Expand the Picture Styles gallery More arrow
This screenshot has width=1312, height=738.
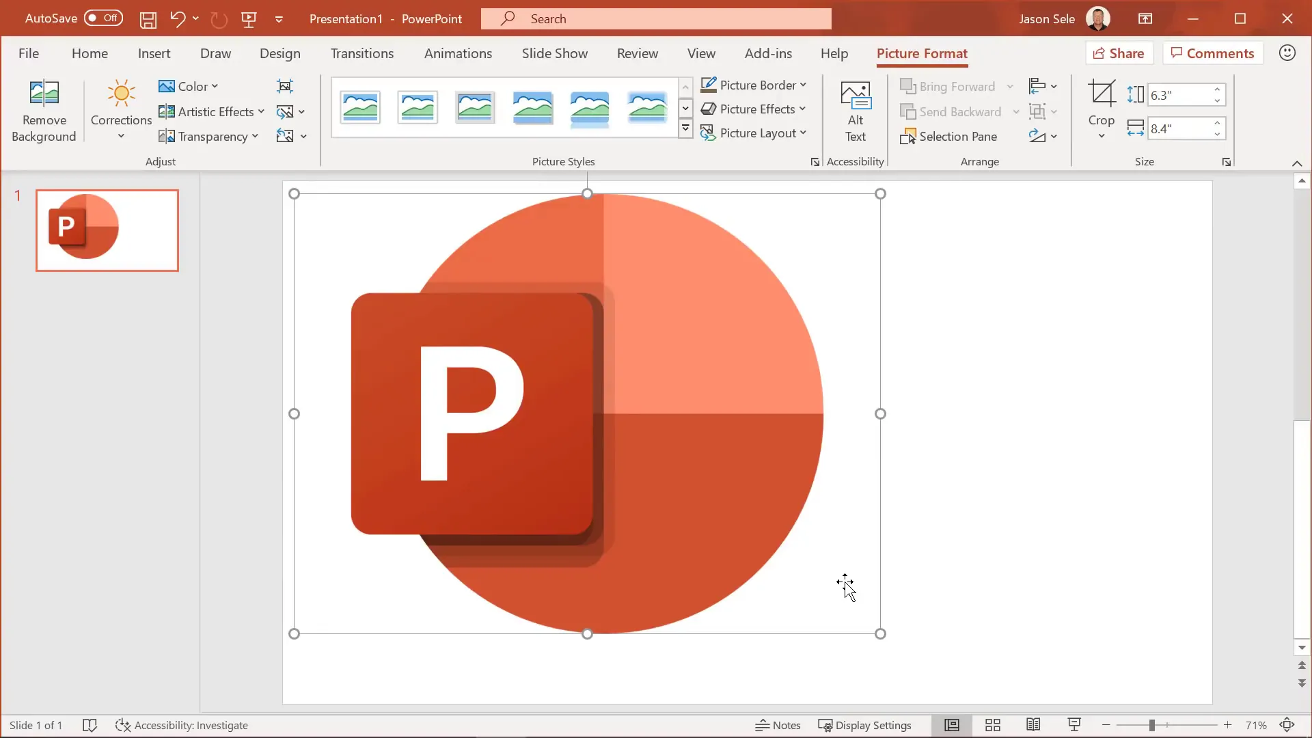pyautogui.click(x=685, y=128)
